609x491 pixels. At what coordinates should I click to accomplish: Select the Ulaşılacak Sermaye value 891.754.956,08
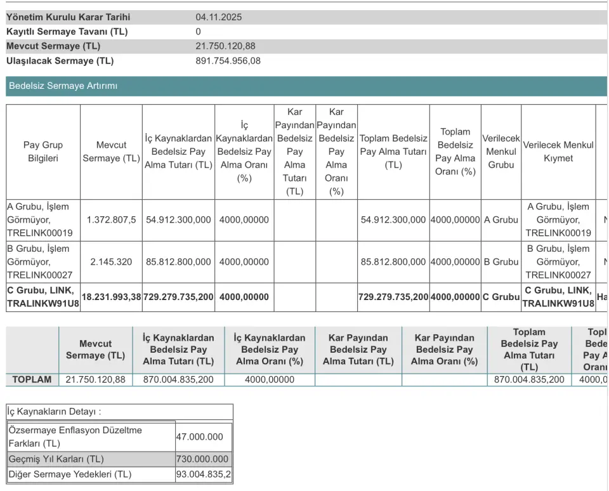tap(228, 61)
